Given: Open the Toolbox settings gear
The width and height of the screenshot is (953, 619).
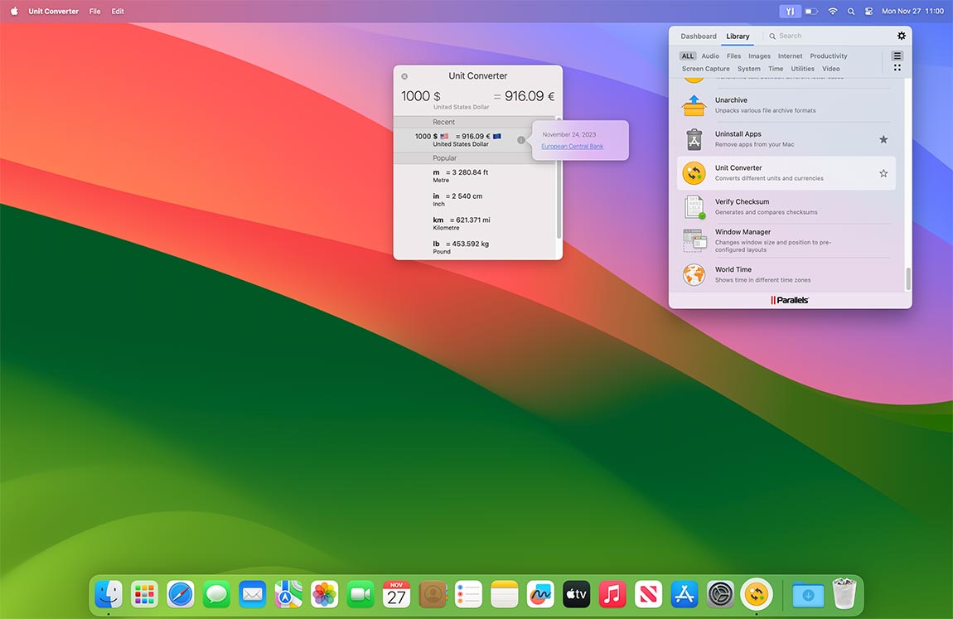Looking at the screenshot, I should (902, 36).
